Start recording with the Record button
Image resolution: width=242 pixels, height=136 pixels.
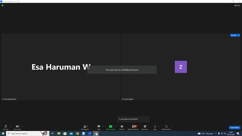pos(122,127)
